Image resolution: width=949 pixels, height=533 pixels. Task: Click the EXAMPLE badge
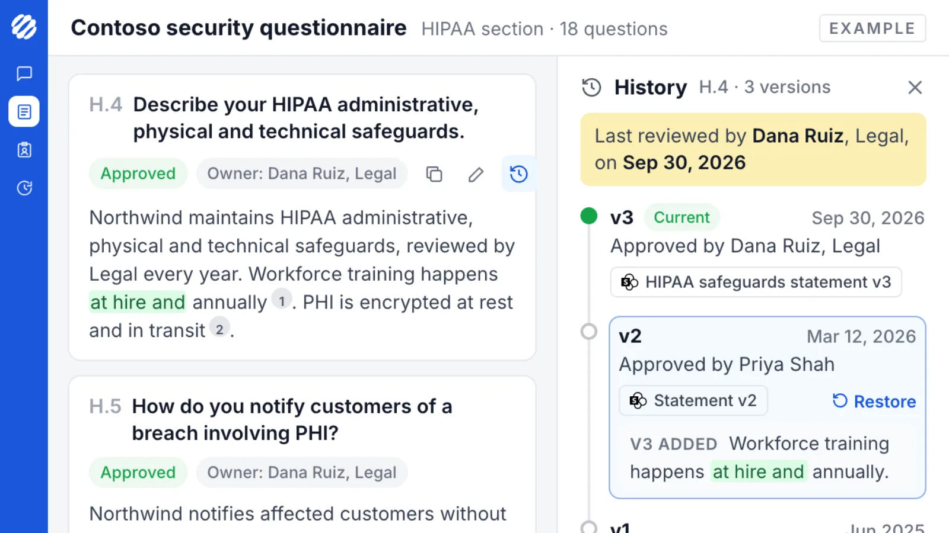coord(872,28)
